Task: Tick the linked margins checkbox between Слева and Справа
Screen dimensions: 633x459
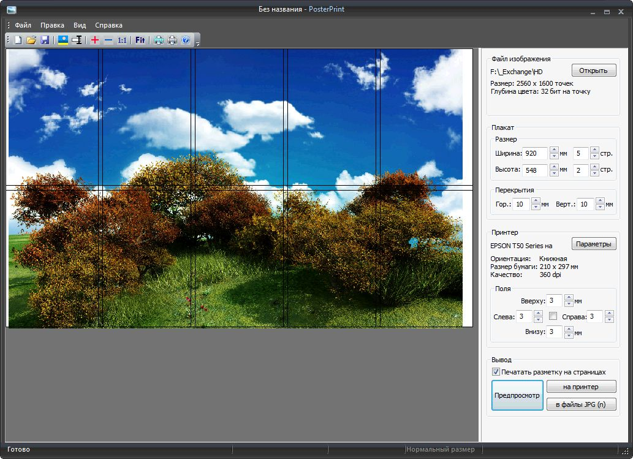Action: click(553, 316)
